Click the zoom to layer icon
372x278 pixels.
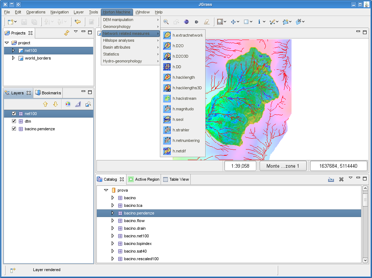tap(88, 104)
